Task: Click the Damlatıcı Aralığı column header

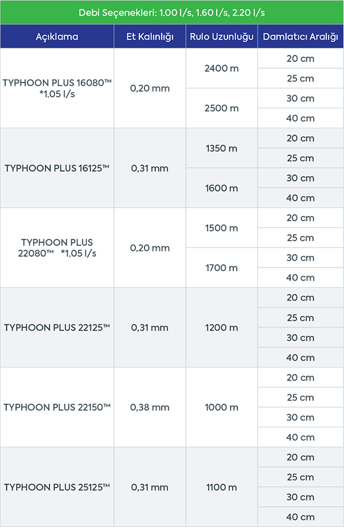Action: (300, 37)
